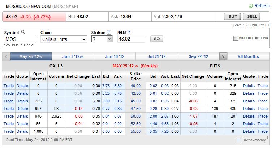The height and width of the screenshot is (148, 272).
Task: Click the Symbol search magnifier icon
Action: (x=22, y=33)
